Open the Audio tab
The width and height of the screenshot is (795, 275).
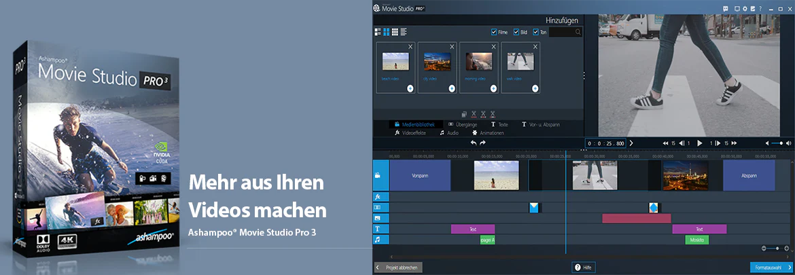(x=449, y=132)
